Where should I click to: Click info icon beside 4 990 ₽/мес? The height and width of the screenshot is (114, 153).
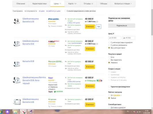tap(97, 44)
